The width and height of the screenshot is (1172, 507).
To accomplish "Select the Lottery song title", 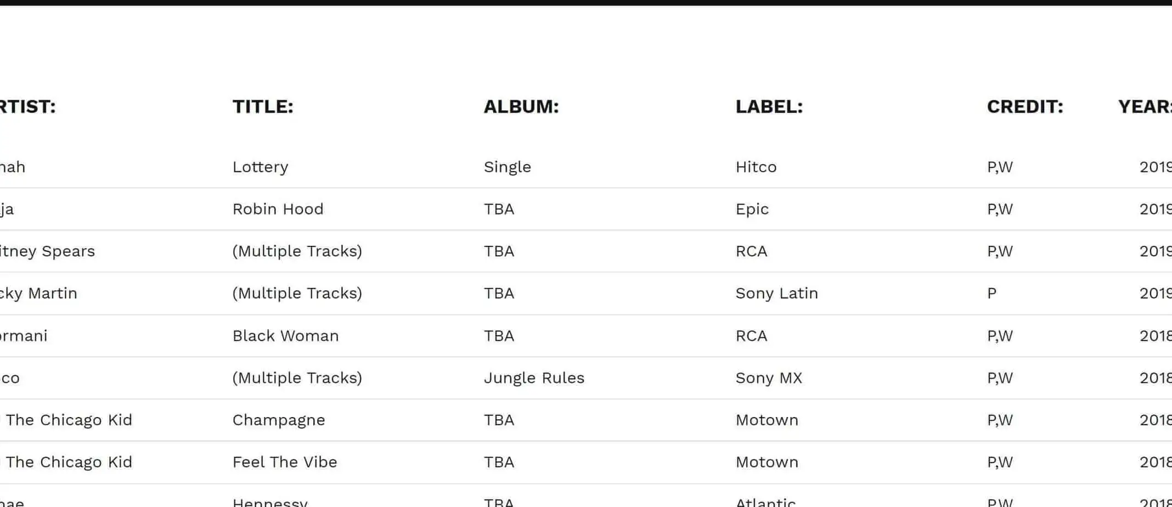I will tap(260, 167).
